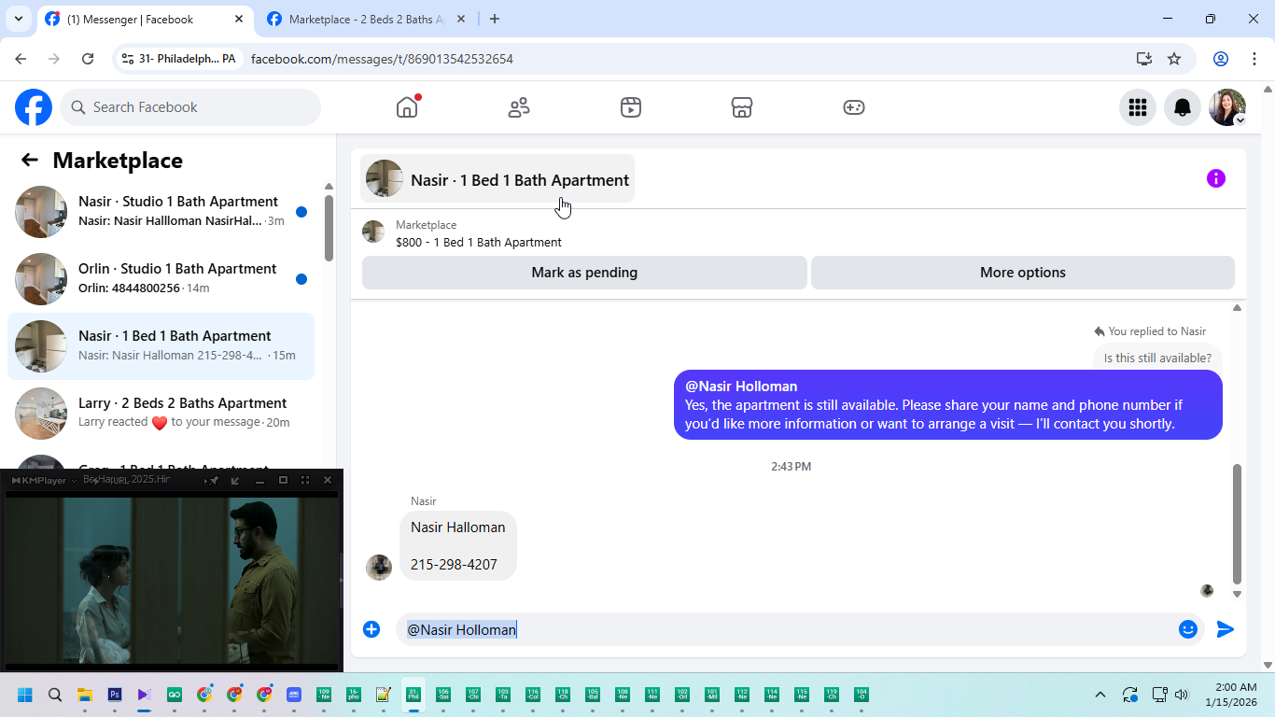The width and height of the screenshot is (1275, 717).
Task: Open the Notifications bell icon
Action: [1183, 107]
